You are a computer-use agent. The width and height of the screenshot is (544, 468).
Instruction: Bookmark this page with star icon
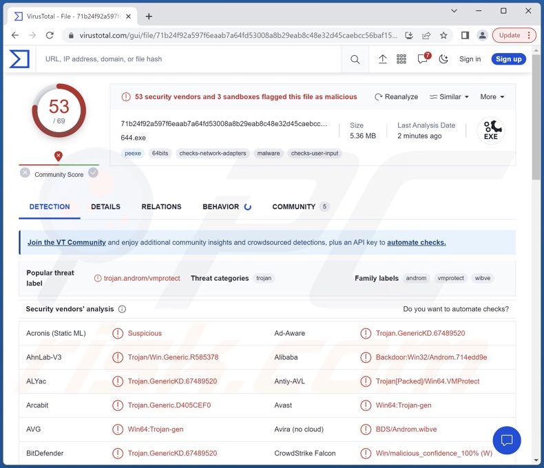(x=444, y=35)
